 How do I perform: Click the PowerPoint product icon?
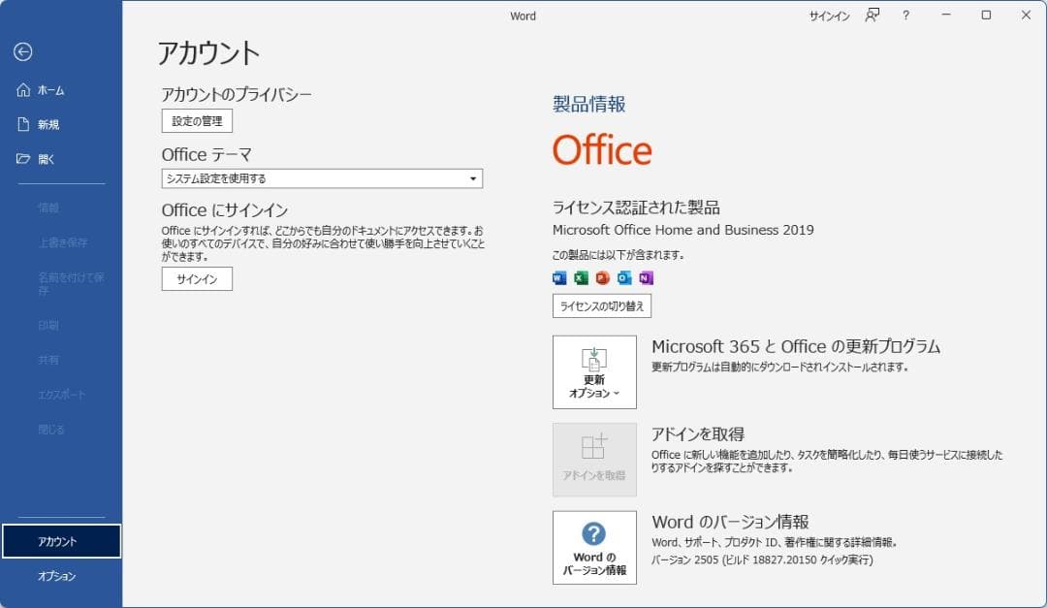(602, 278)
